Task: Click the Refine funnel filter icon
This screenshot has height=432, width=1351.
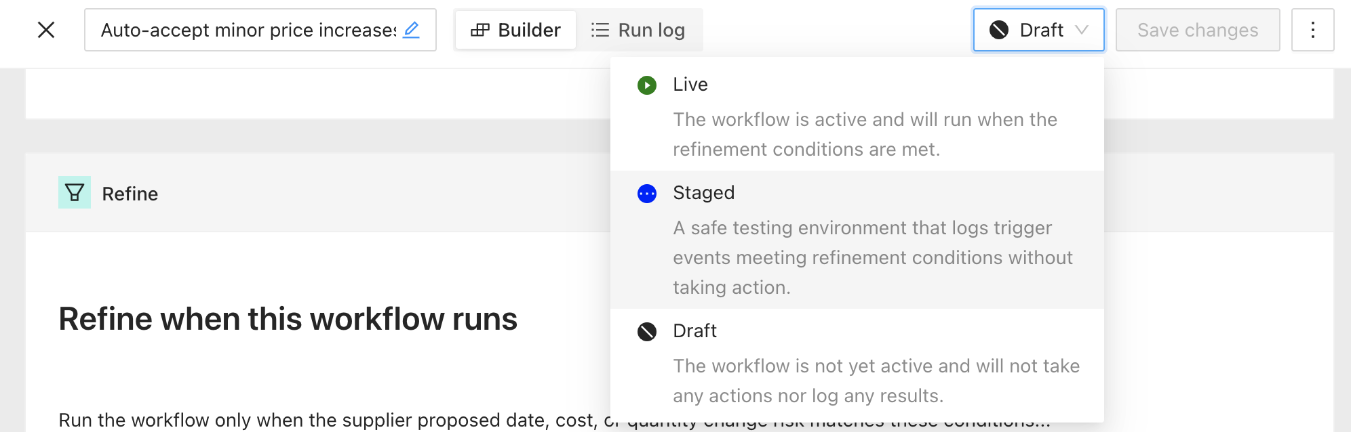Action: (x=75, y=192)
